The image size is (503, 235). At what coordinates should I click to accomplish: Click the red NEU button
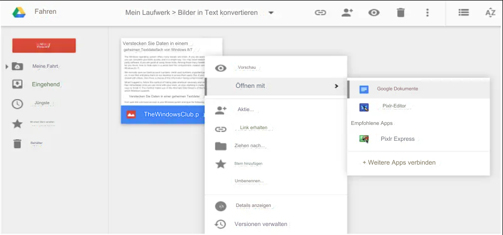tap(44, 46)
